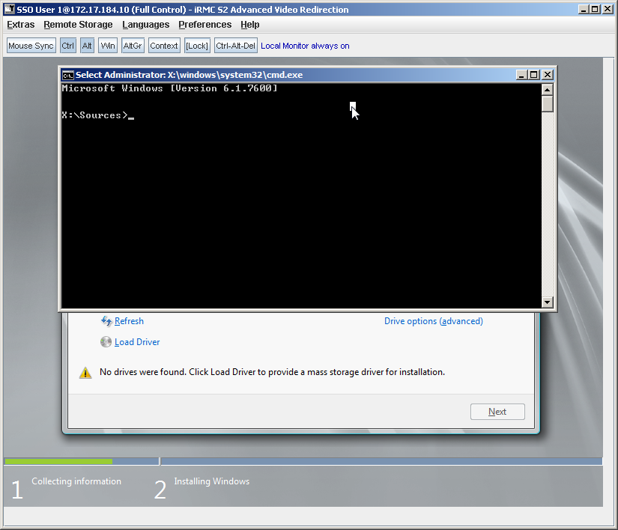Viewport: 618px width, 530px height.
Task: Maximize the cmd.exe window
Action: coord(534,75)
